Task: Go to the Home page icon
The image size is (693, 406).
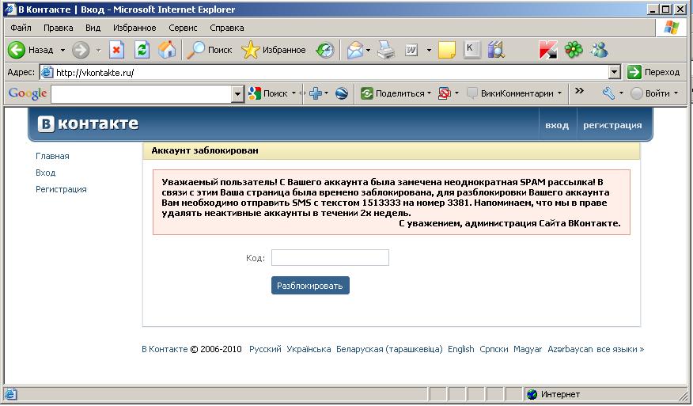Action: click(x=166, y=50)
